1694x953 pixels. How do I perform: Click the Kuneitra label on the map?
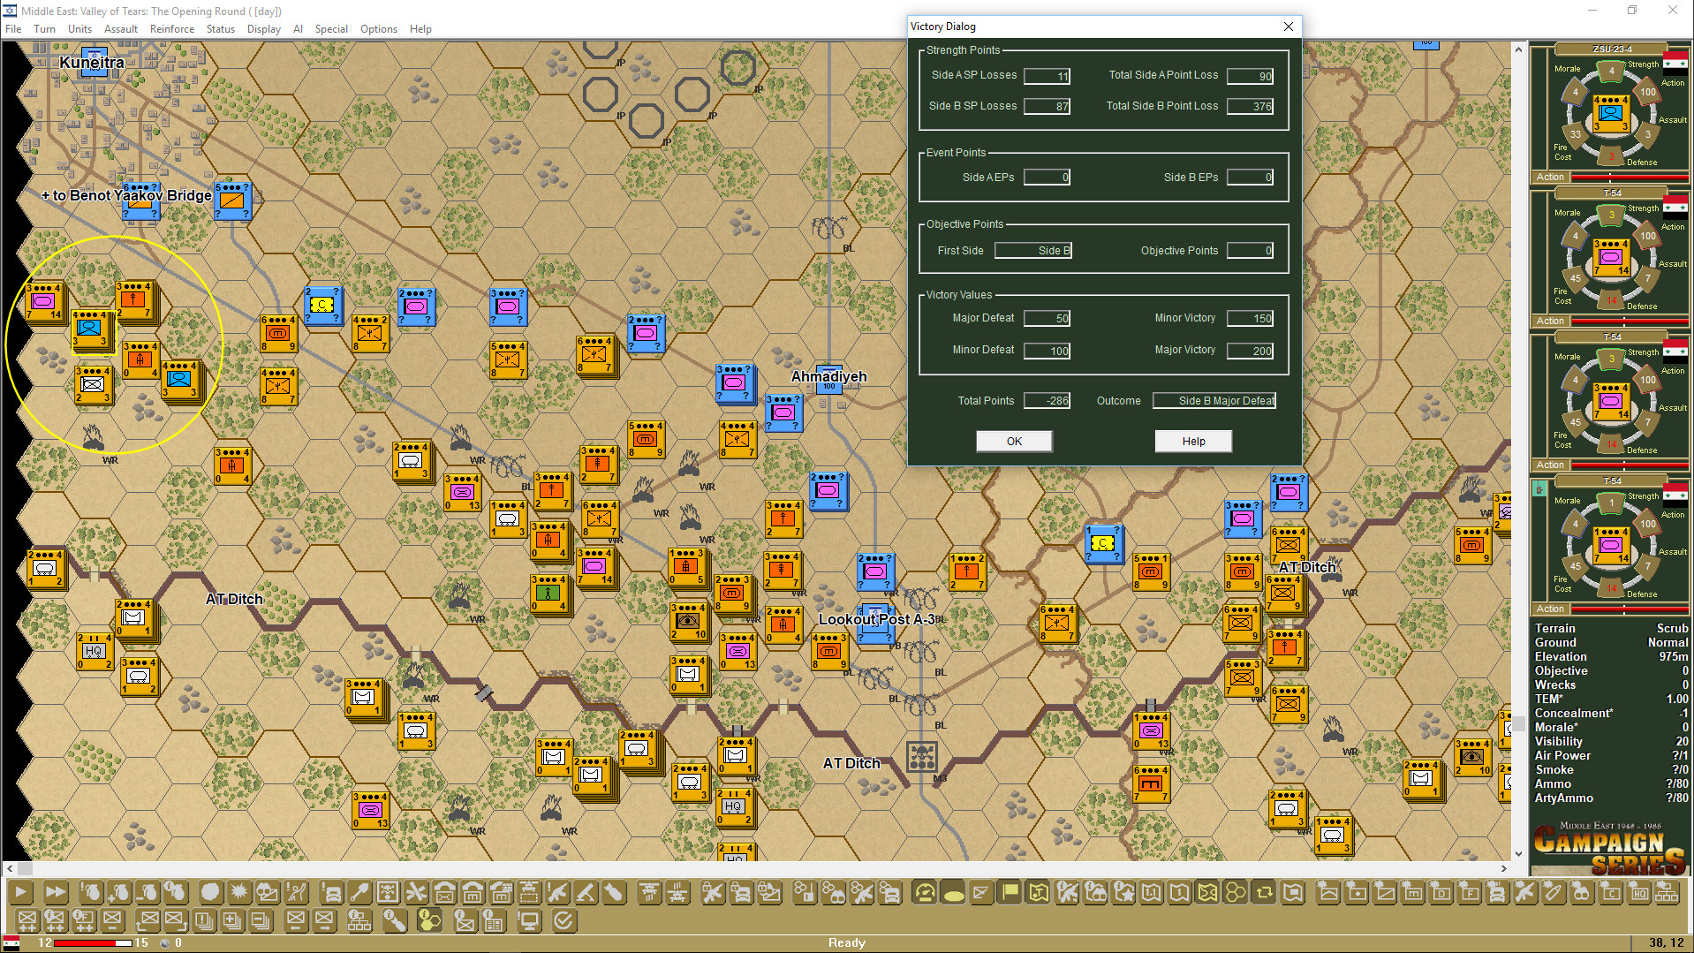92,63
